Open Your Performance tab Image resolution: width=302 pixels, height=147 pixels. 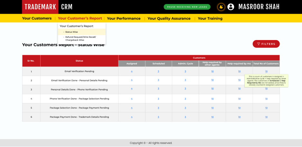(124, 19)
